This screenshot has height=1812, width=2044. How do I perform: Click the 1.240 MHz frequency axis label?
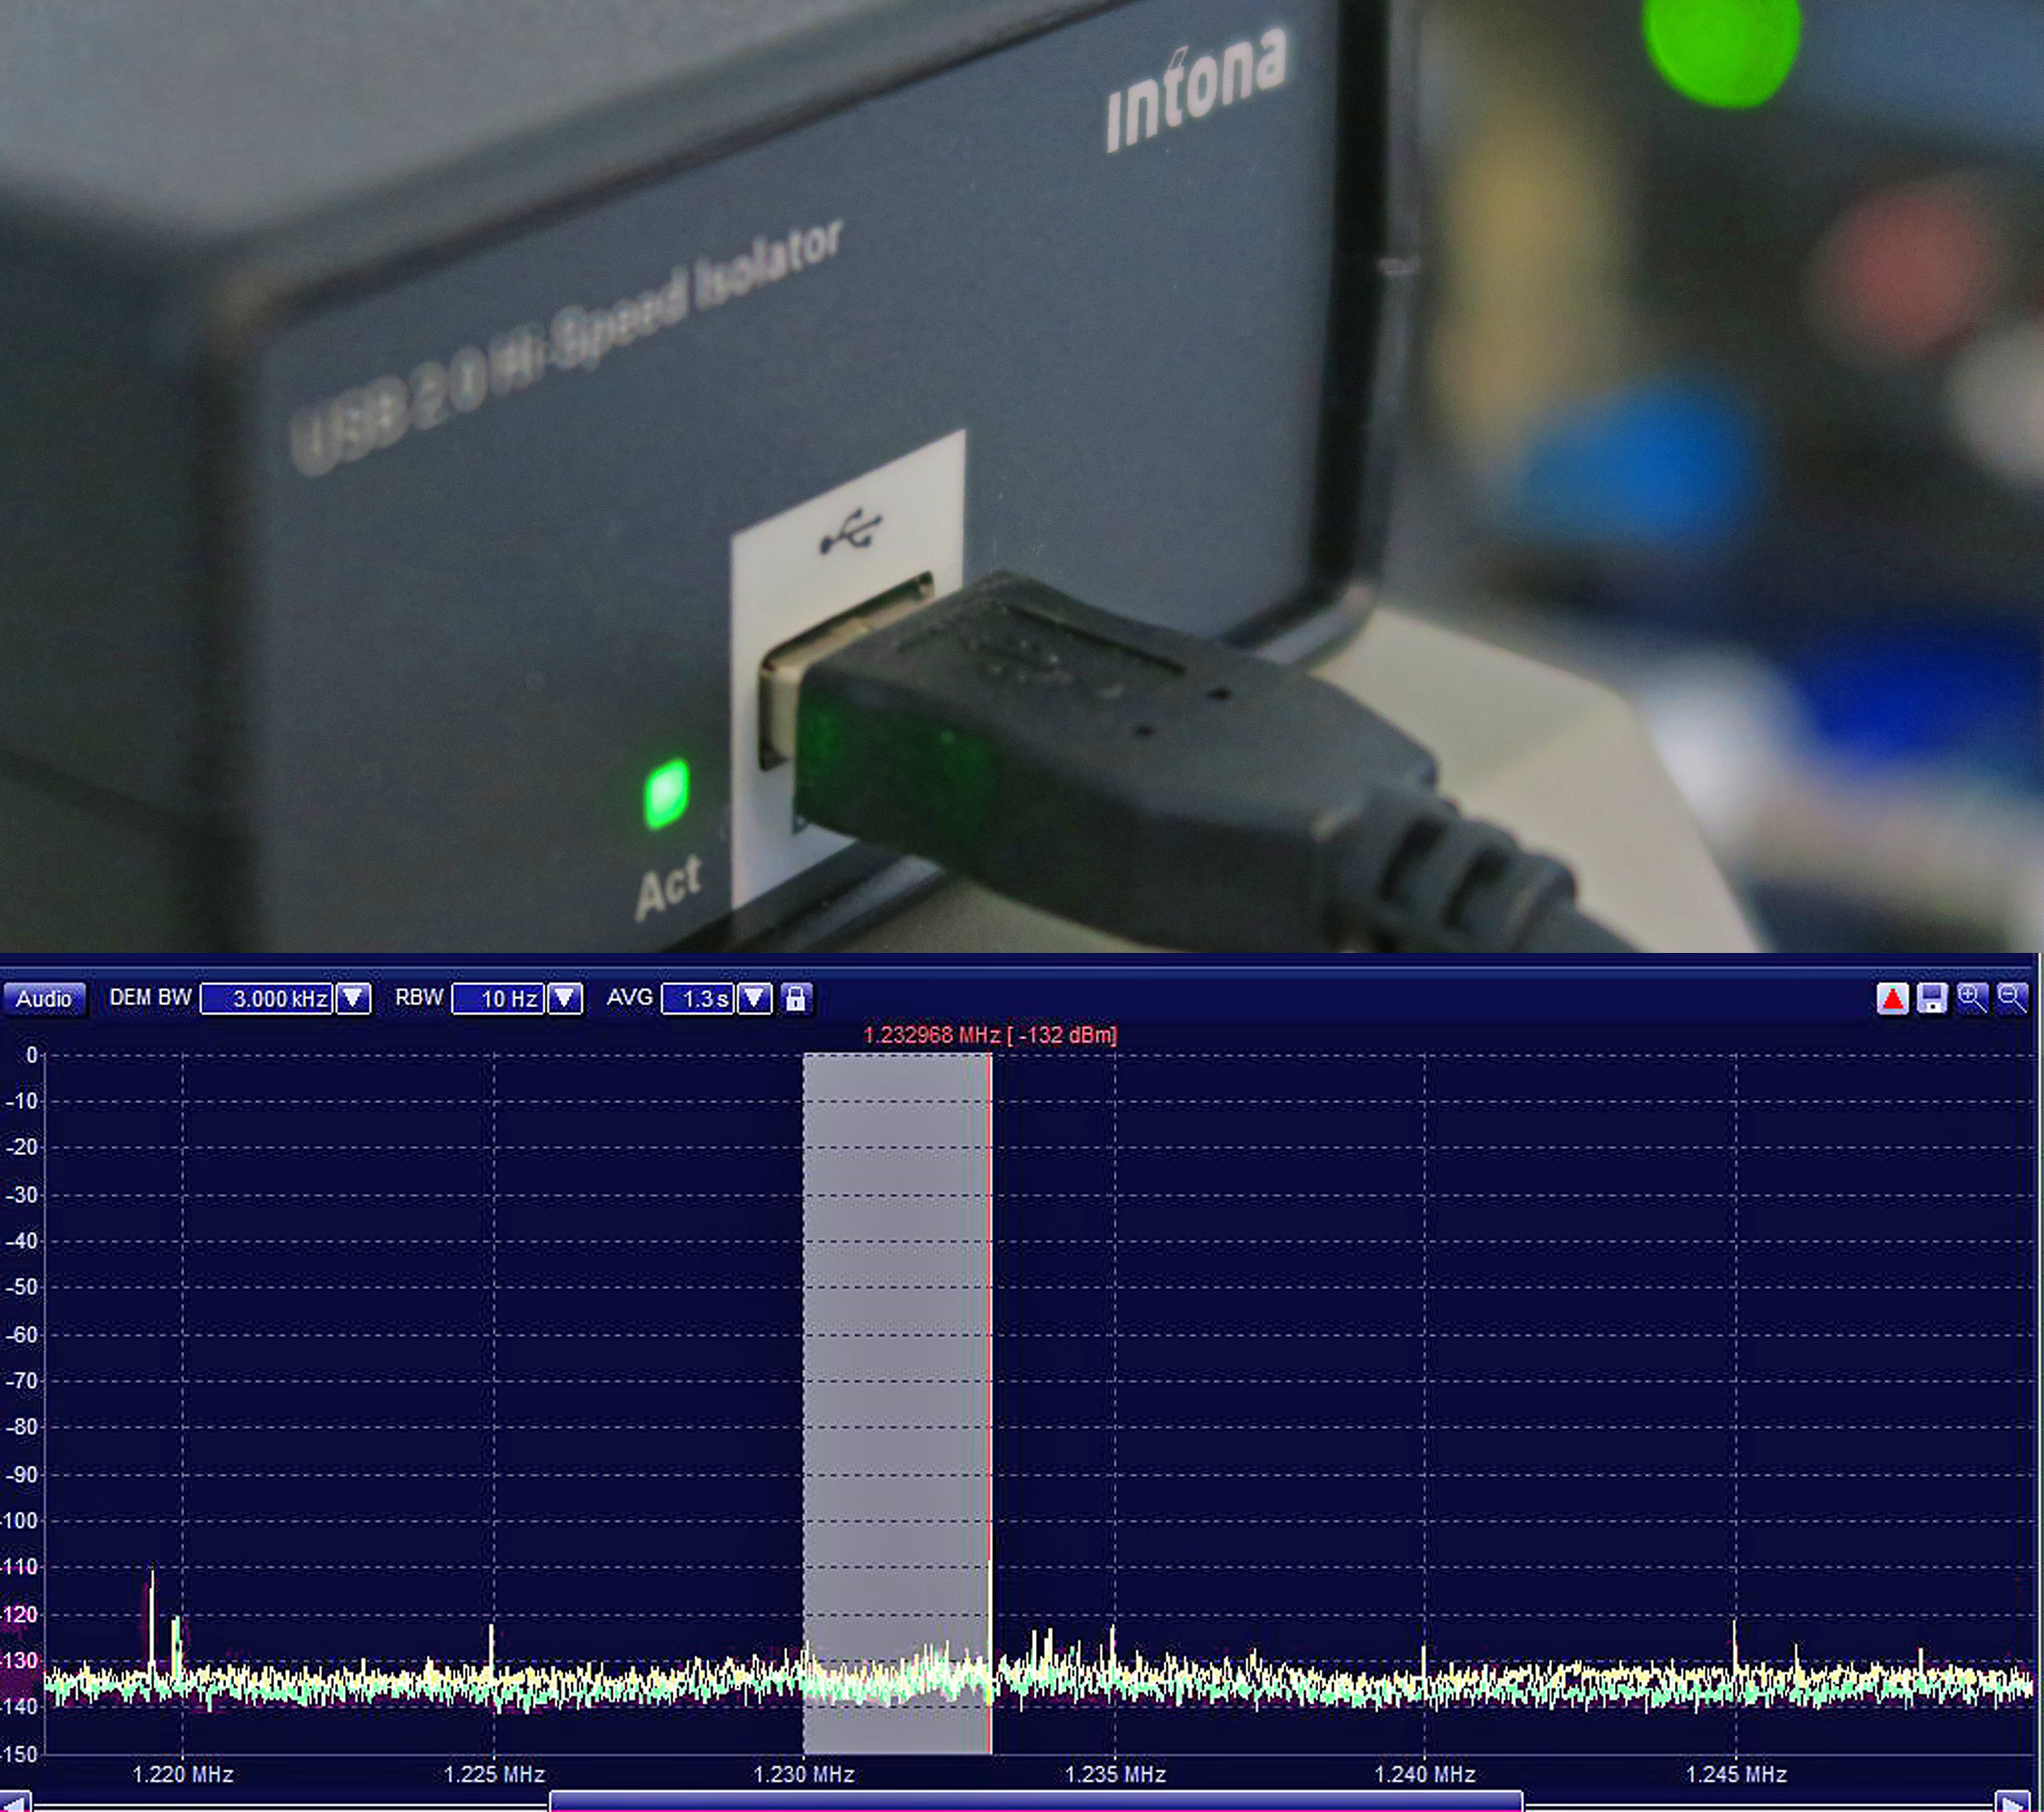(1424, 1774)
